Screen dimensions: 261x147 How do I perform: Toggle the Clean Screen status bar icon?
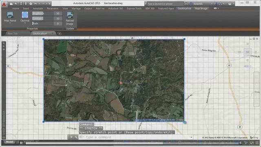coord(252,143)
